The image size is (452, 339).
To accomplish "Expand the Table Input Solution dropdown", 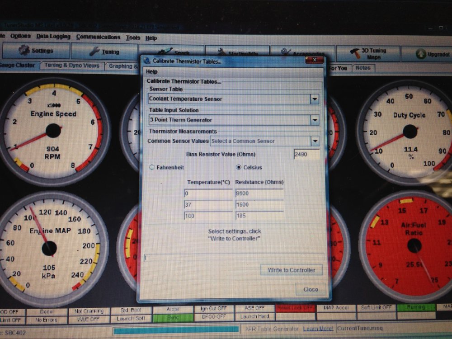I will pos(315,120).
